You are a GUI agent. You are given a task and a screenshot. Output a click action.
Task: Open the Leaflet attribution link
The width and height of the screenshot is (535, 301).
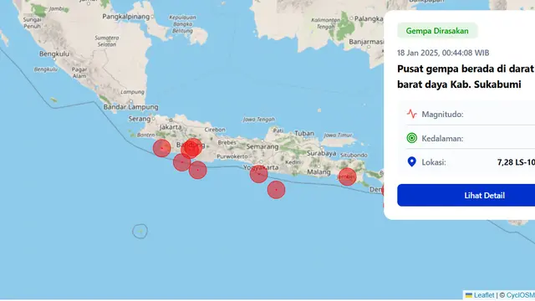click(484, 295)
